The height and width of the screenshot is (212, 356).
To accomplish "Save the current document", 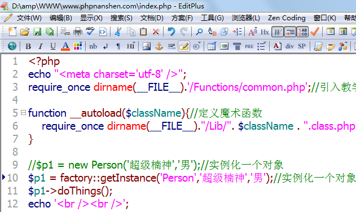I will coord(37,32).
